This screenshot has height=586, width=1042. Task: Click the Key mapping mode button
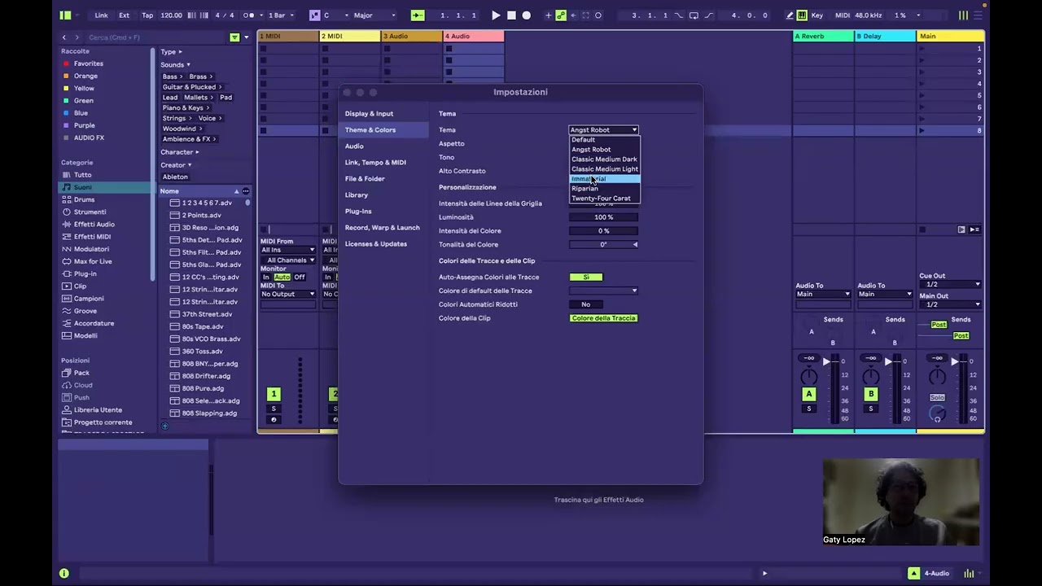(817, 15)
